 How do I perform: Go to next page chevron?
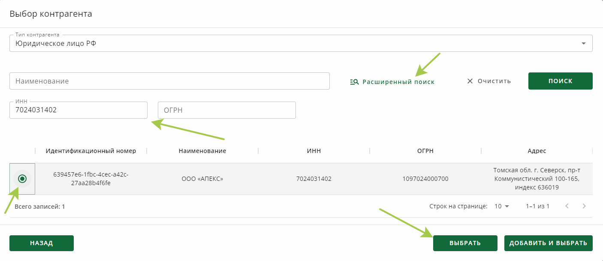(x=584, y=206)
